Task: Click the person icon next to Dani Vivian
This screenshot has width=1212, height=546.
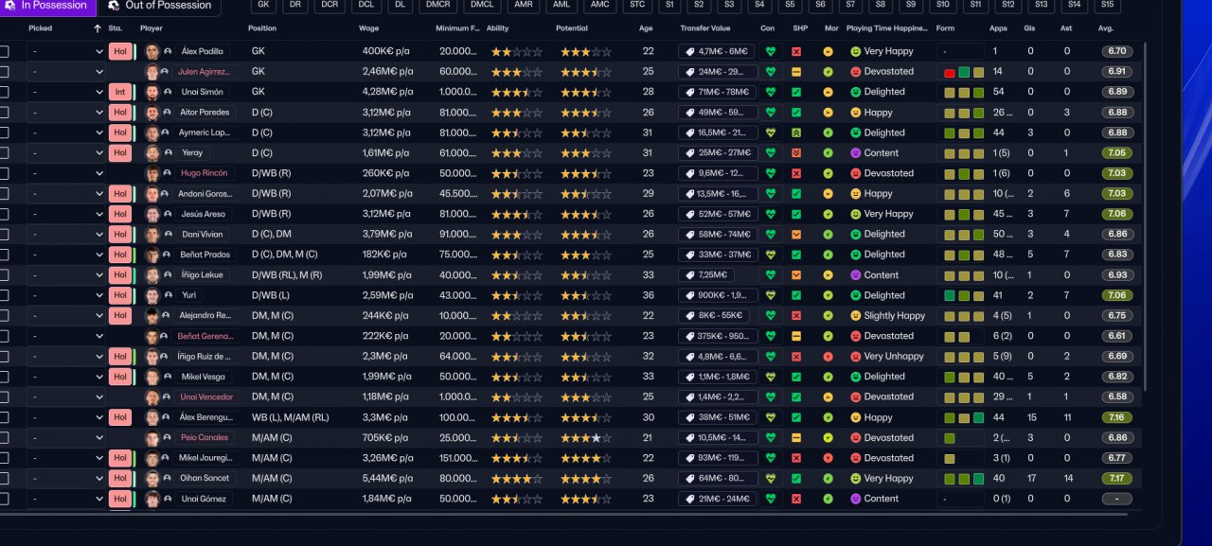Action: 168,235
